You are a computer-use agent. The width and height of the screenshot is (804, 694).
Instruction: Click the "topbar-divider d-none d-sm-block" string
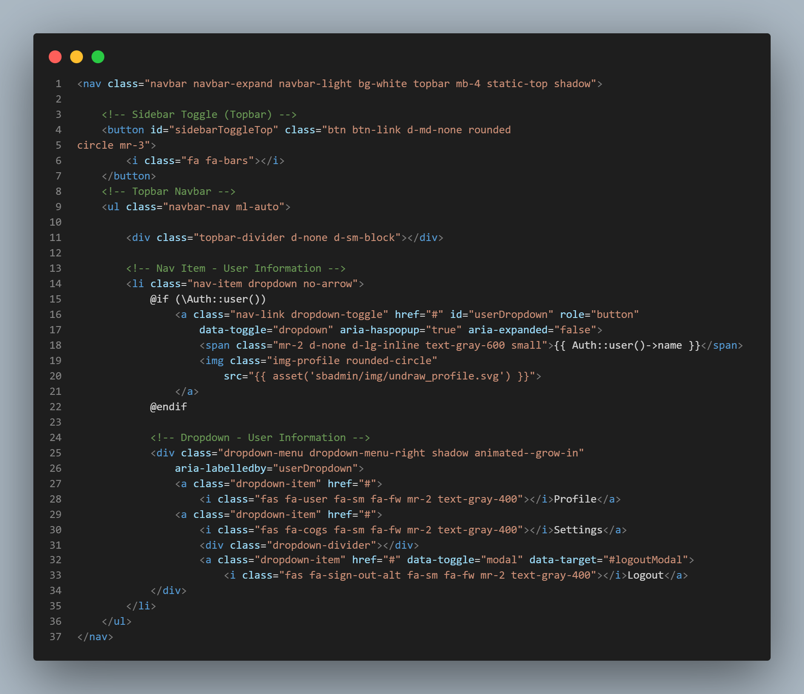coord(297,238)
